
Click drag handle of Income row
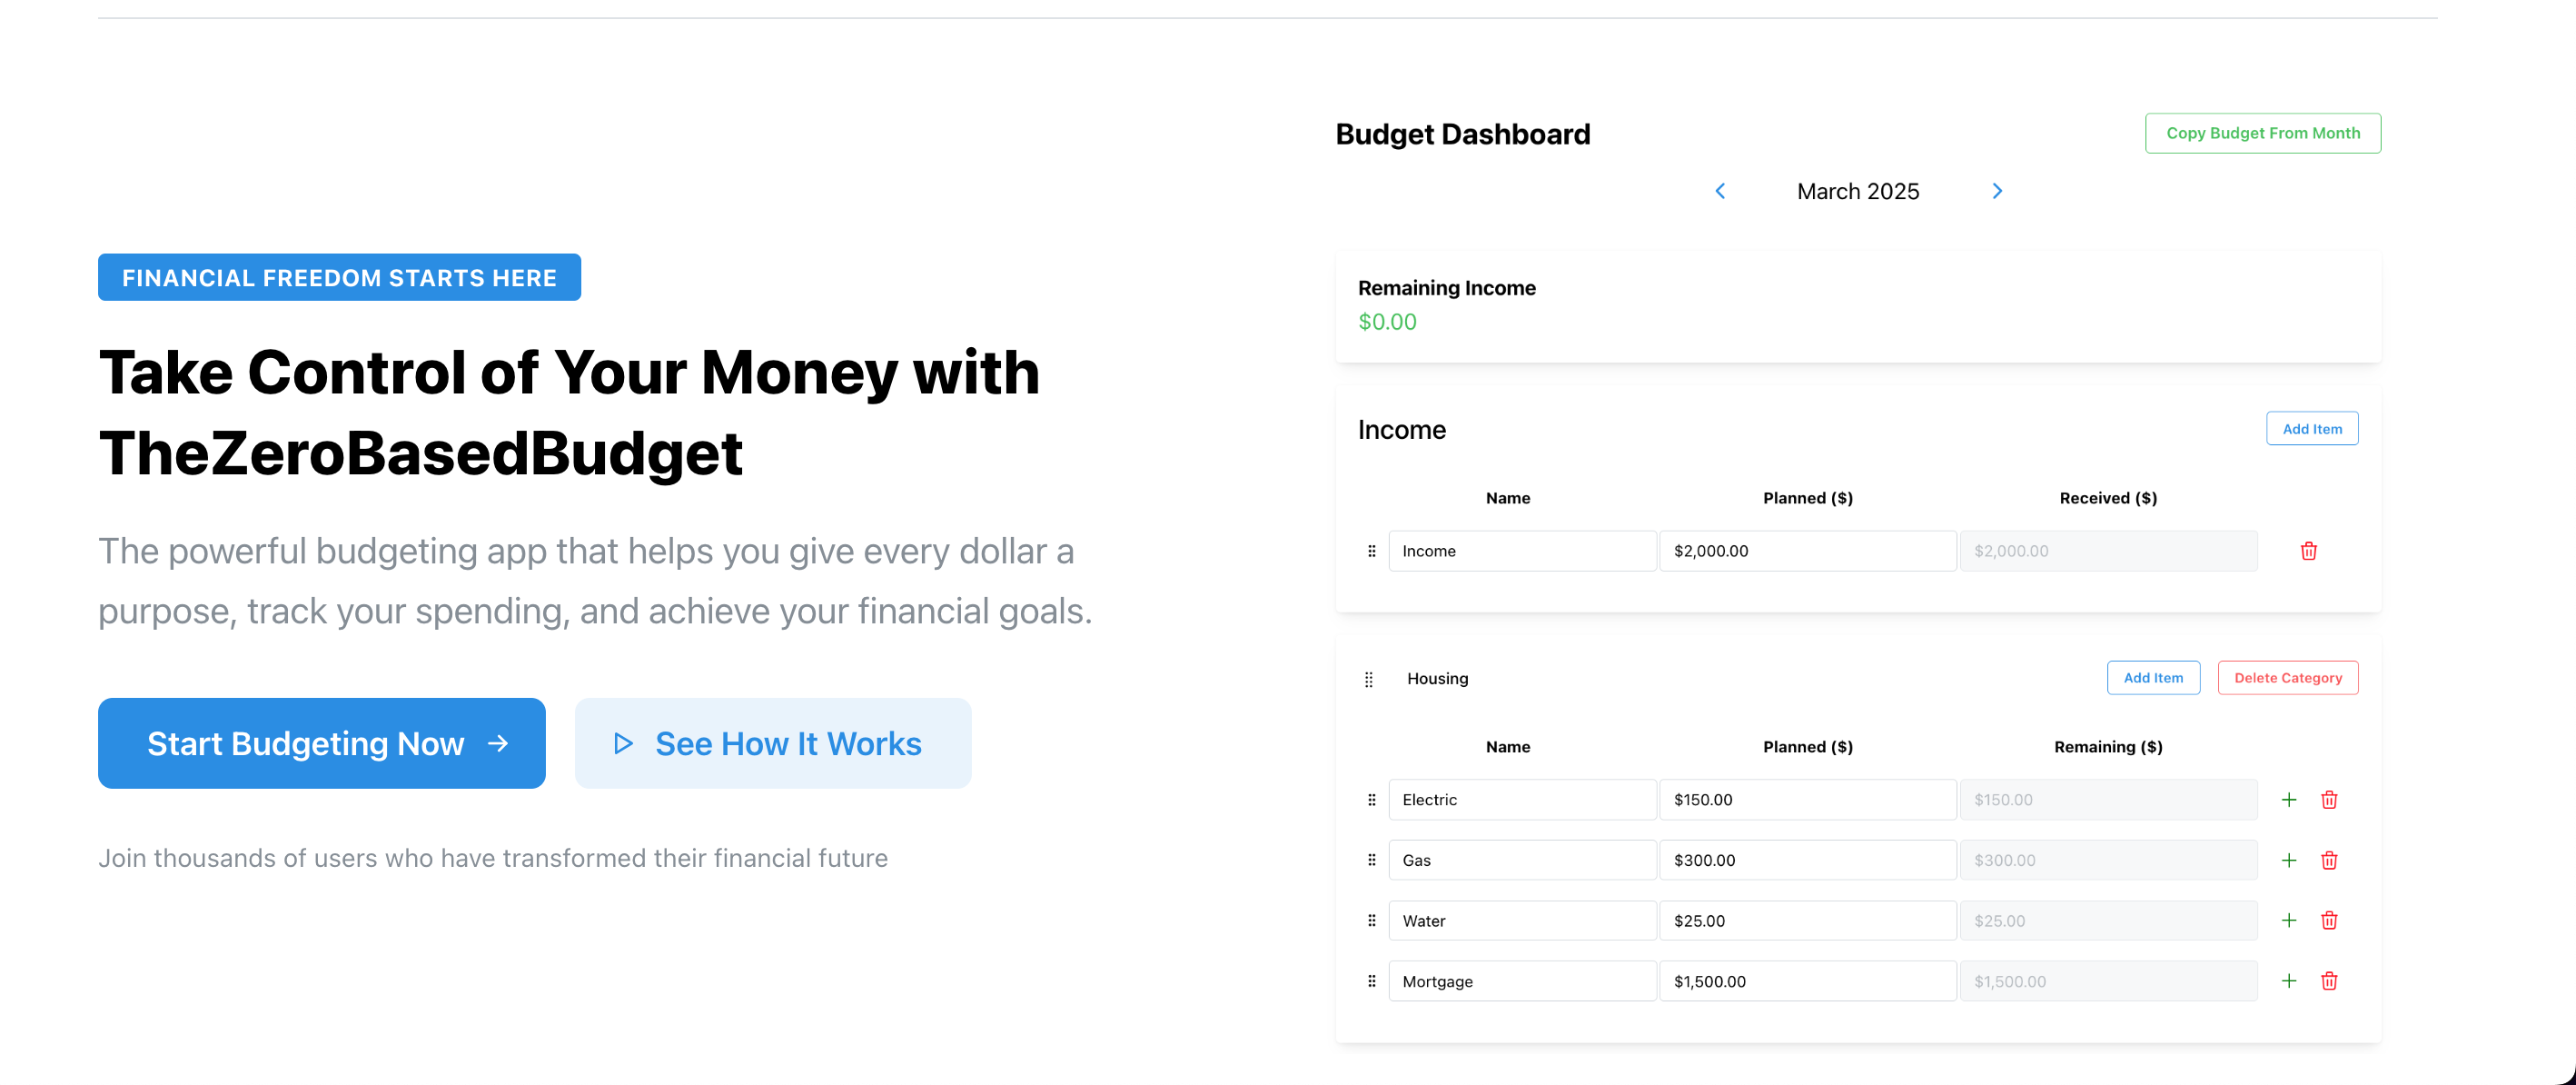click(x=1371, y=551)
